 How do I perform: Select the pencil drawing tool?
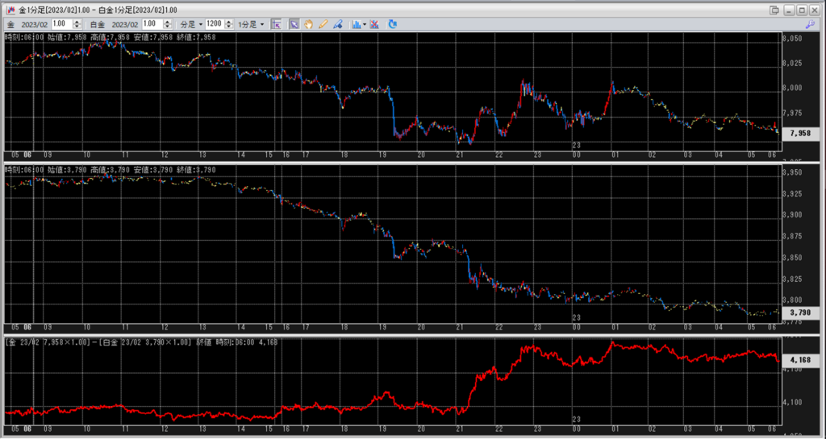(323, 24)
